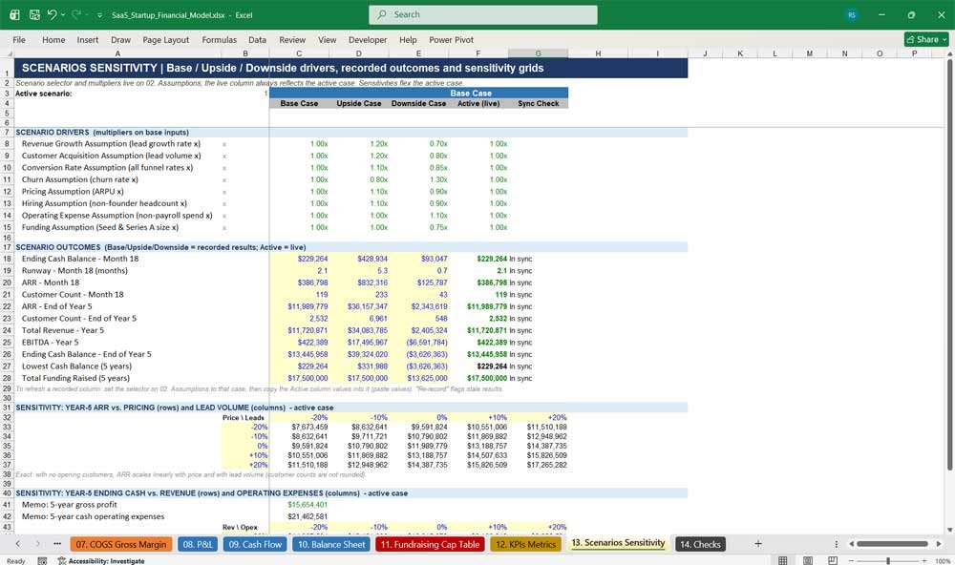
Task: Click the Redo arrow icon
Action: click(x=76, y=14)
